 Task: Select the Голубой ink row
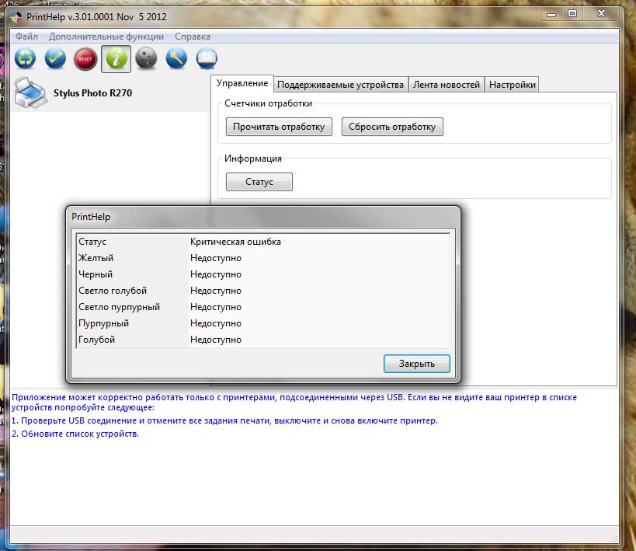click(263, 339)
